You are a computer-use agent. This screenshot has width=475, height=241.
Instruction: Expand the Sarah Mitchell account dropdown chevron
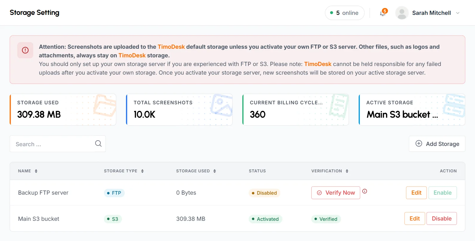[458, 13]
